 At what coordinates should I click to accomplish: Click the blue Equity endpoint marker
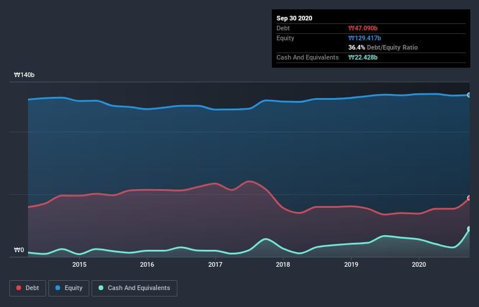tap(469, 95)
